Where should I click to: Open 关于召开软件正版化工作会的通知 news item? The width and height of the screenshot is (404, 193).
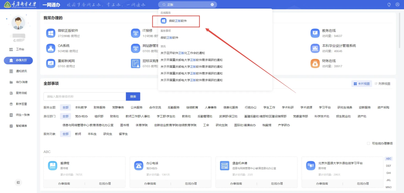coord(183,53)
